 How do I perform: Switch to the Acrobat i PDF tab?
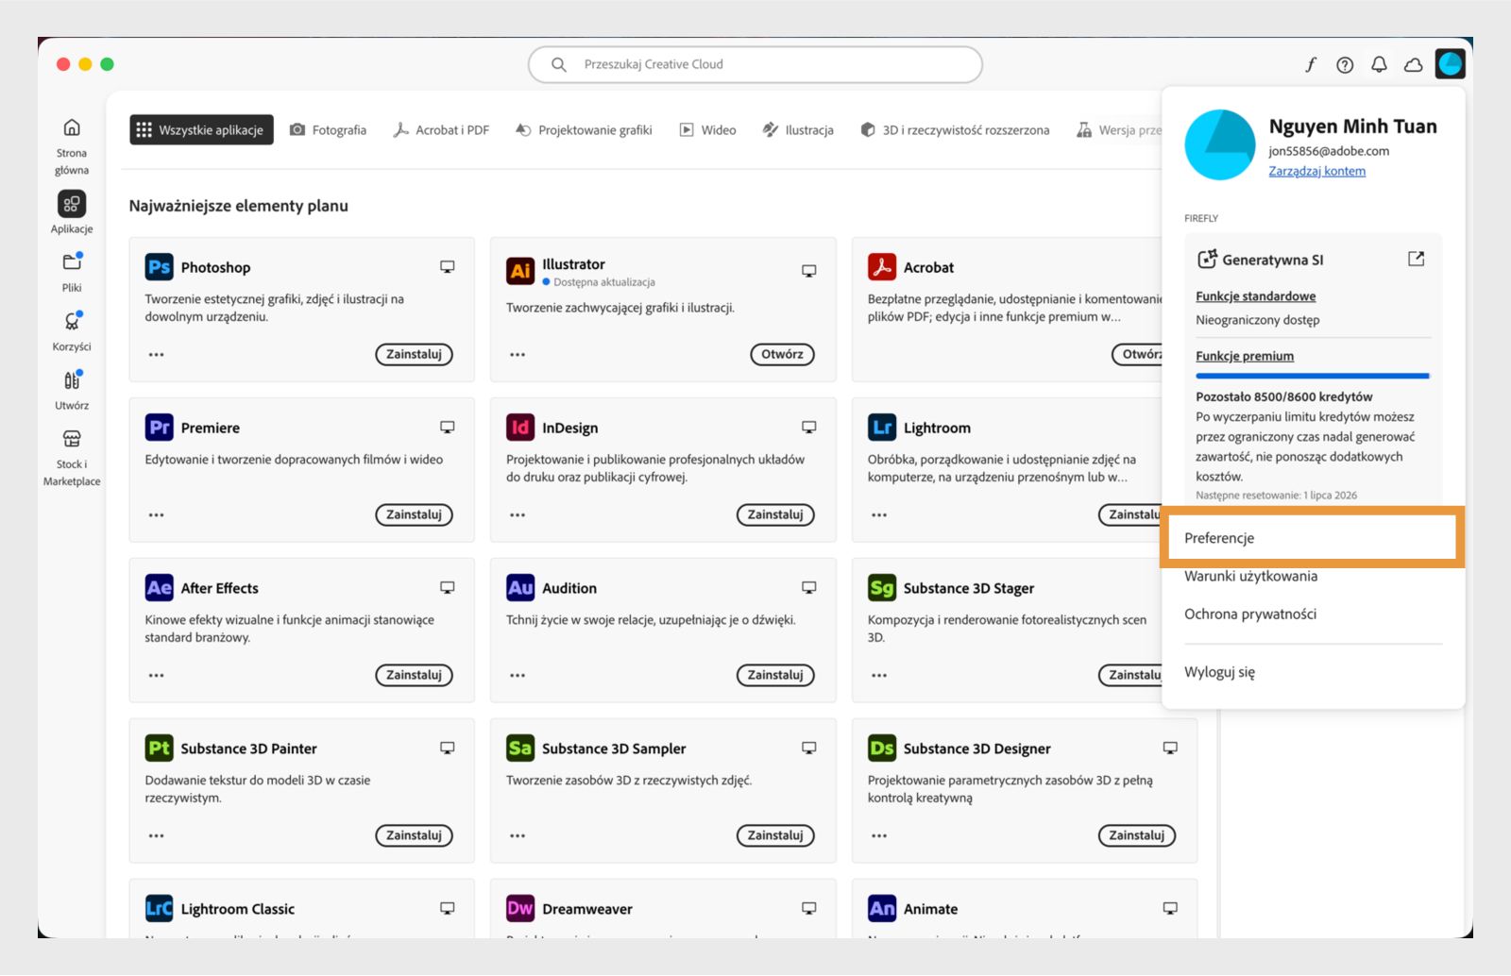click(x=441, y=130)
